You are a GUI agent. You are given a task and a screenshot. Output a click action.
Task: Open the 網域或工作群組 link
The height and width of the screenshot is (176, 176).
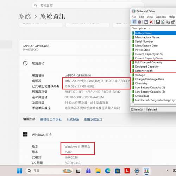[x=51, y=119]
